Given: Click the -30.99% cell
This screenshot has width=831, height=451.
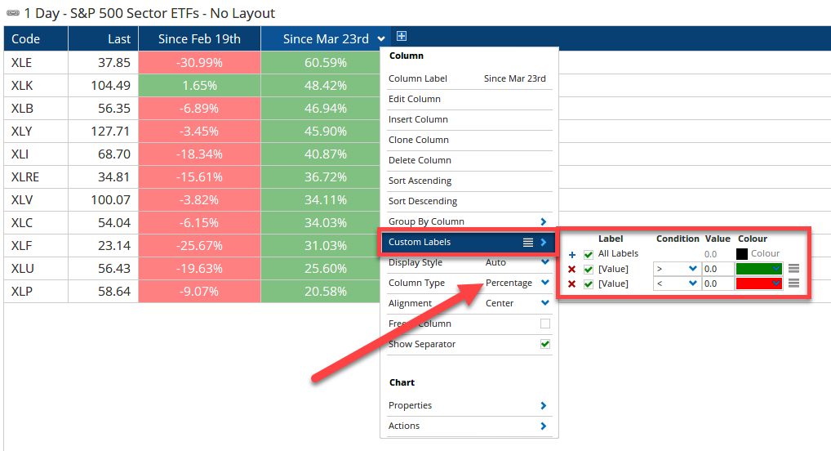Looking at the screenshot, I should coord(199,63).
